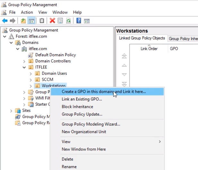Click the Forest triangle icon
Image resolution: width=198 pixels, height=170 pixels.
(x=11, y=36)
